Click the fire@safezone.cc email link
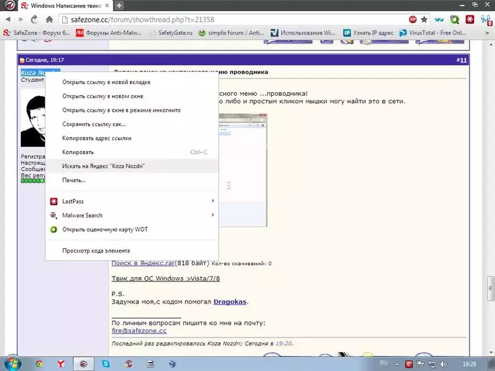 tap(139, 330)
